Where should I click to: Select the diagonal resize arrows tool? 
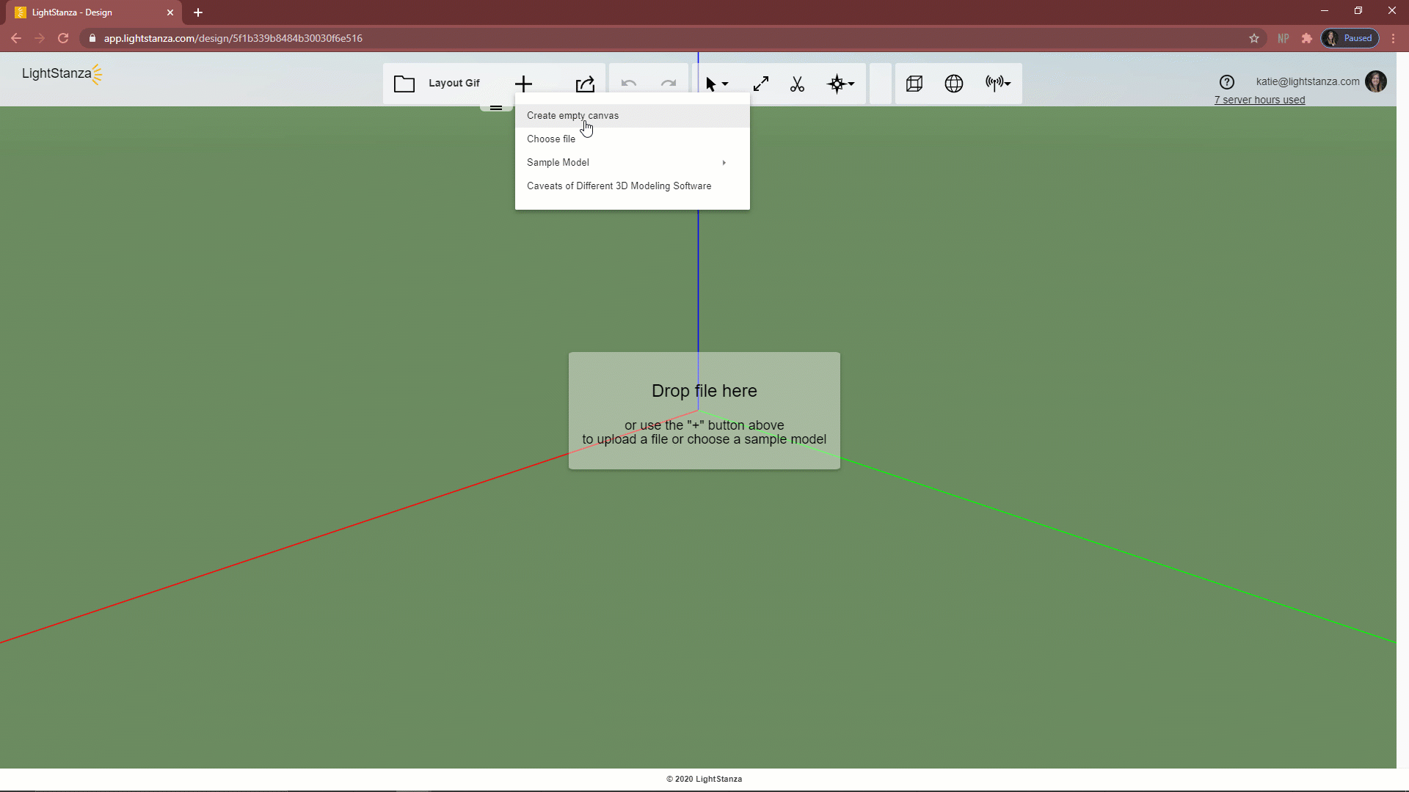click(761, 84)
